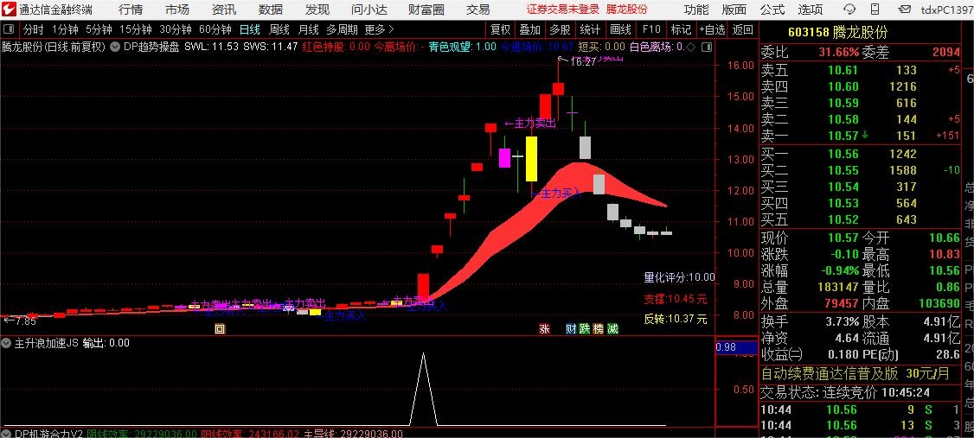974x438 pixels.
Task: Switch to the 15分钟 period tab
Action: tap(136, 29)
